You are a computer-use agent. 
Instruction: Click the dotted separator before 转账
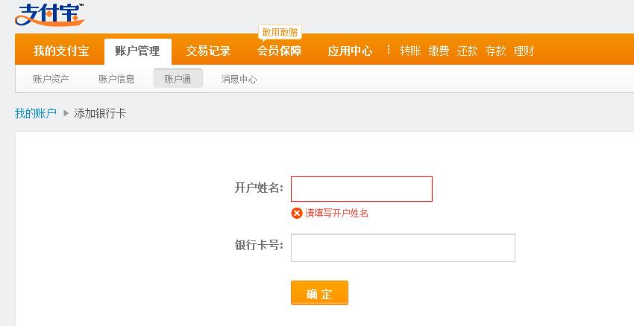click(x=389, y=50)
